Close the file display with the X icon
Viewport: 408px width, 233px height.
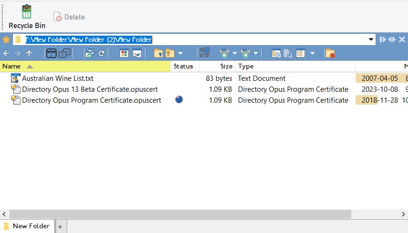coord(402,39)
